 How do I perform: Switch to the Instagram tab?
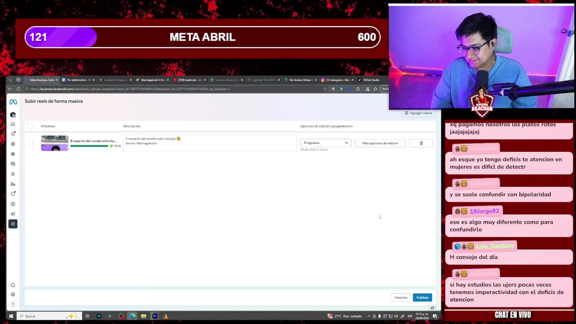click(x=337, y=80)
